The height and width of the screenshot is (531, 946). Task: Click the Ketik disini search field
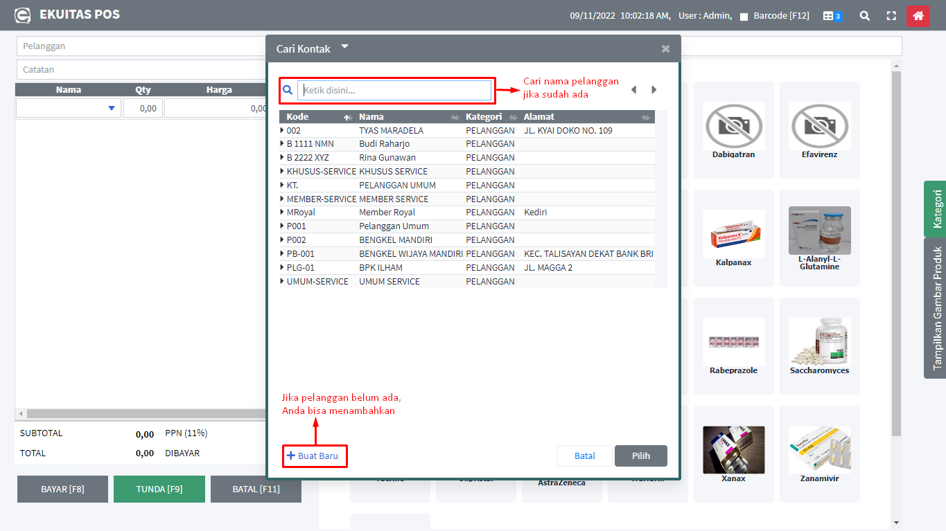(x=394, y=90)
